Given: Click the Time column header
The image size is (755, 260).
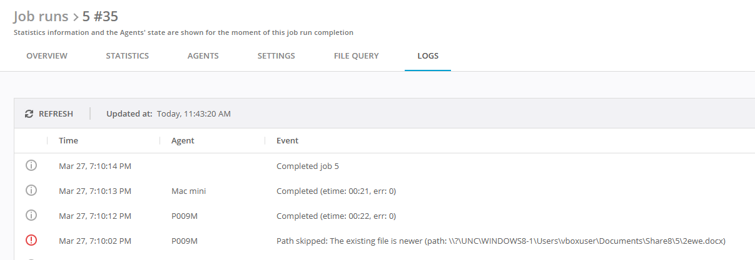Looking at the screenshot, I should (x=68, y=141).
